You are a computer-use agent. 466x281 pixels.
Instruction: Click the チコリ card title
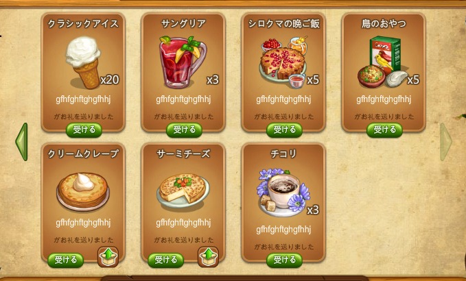pos(283,154)
